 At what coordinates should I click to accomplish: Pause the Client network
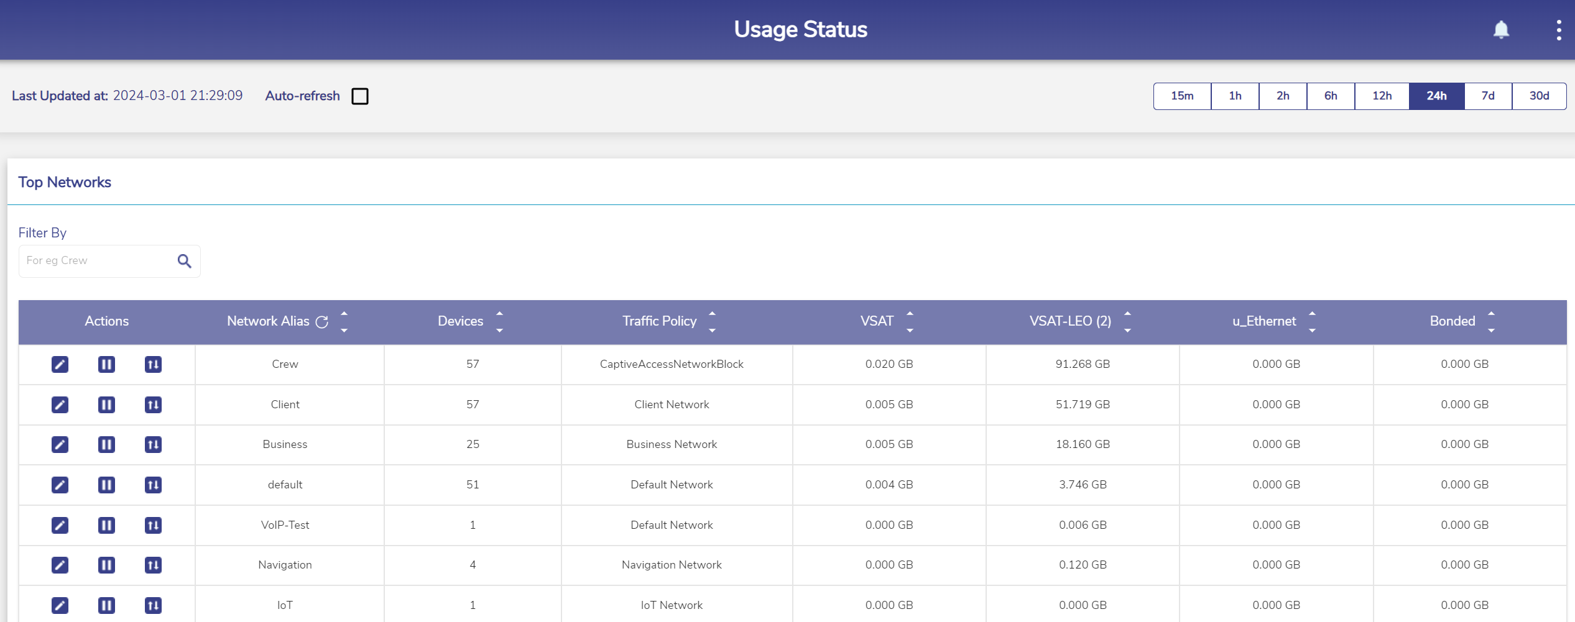pos(106,405)
